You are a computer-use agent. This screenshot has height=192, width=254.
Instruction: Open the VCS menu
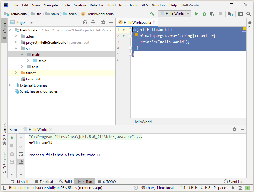(x=145, y=5)
